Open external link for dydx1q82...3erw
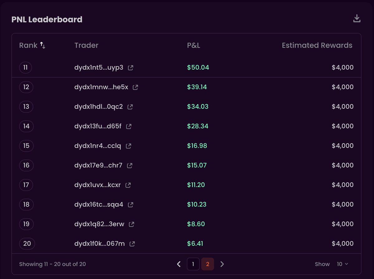 coord(132,224)
